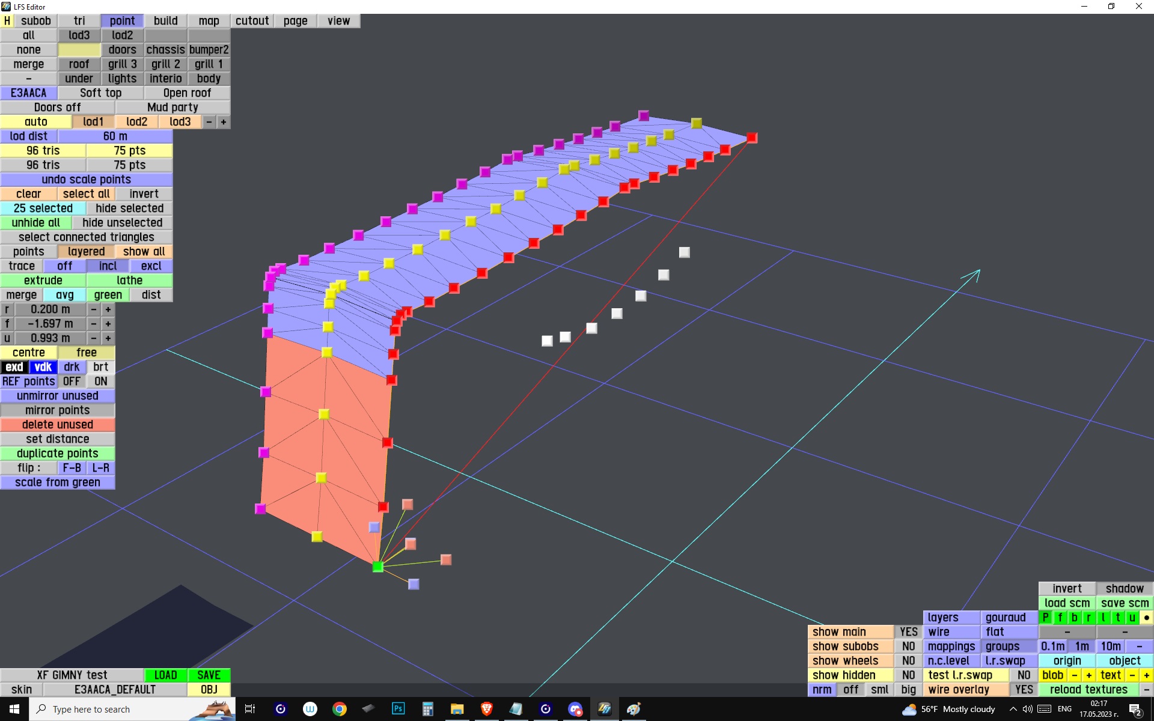Expand hidden system tray icons

coord(1013,709)
